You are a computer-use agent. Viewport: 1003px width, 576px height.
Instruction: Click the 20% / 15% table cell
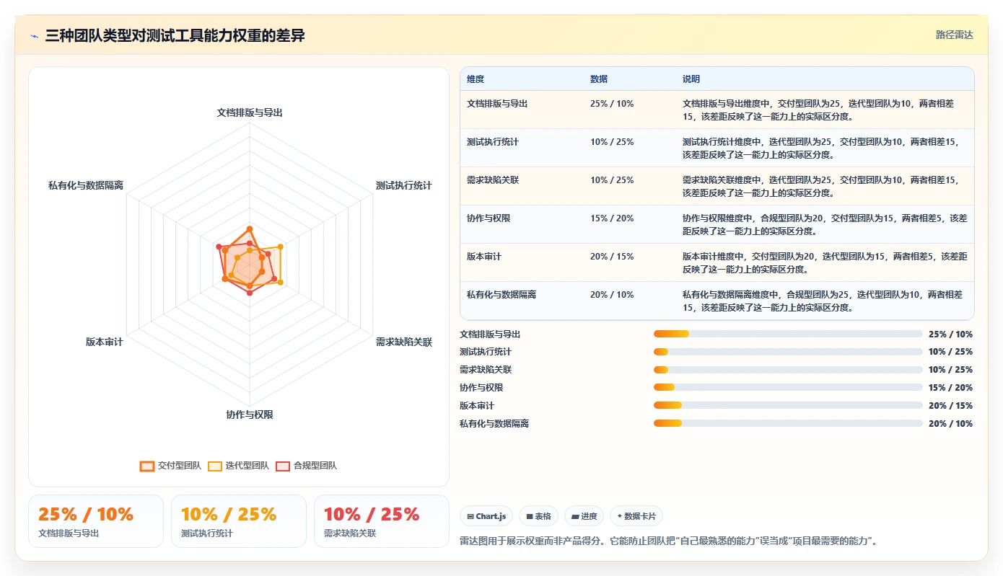tap(612, 257)
